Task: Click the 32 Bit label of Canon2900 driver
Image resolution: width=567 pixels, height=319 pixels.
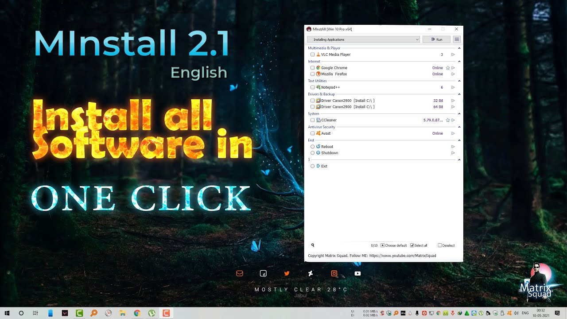Action: click(x=438, y=101)
